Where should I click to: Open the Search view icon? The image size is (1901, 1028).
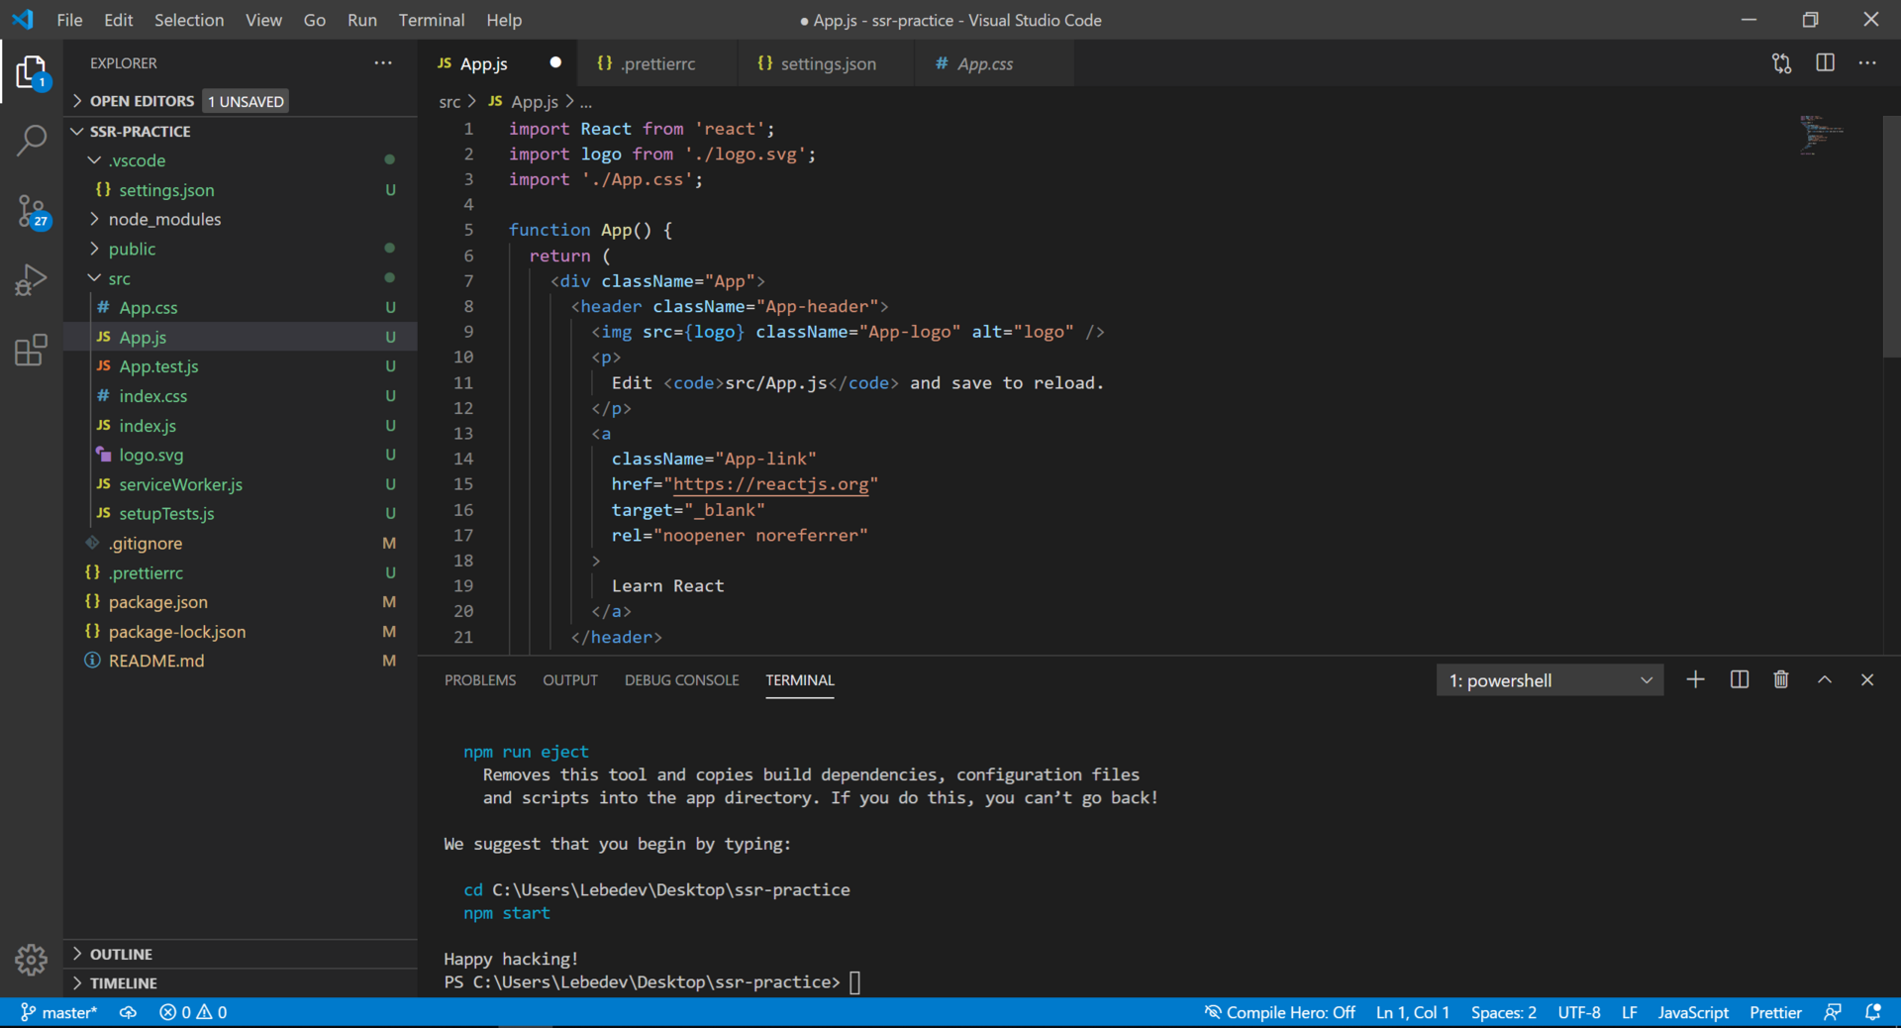pos(32,140)
